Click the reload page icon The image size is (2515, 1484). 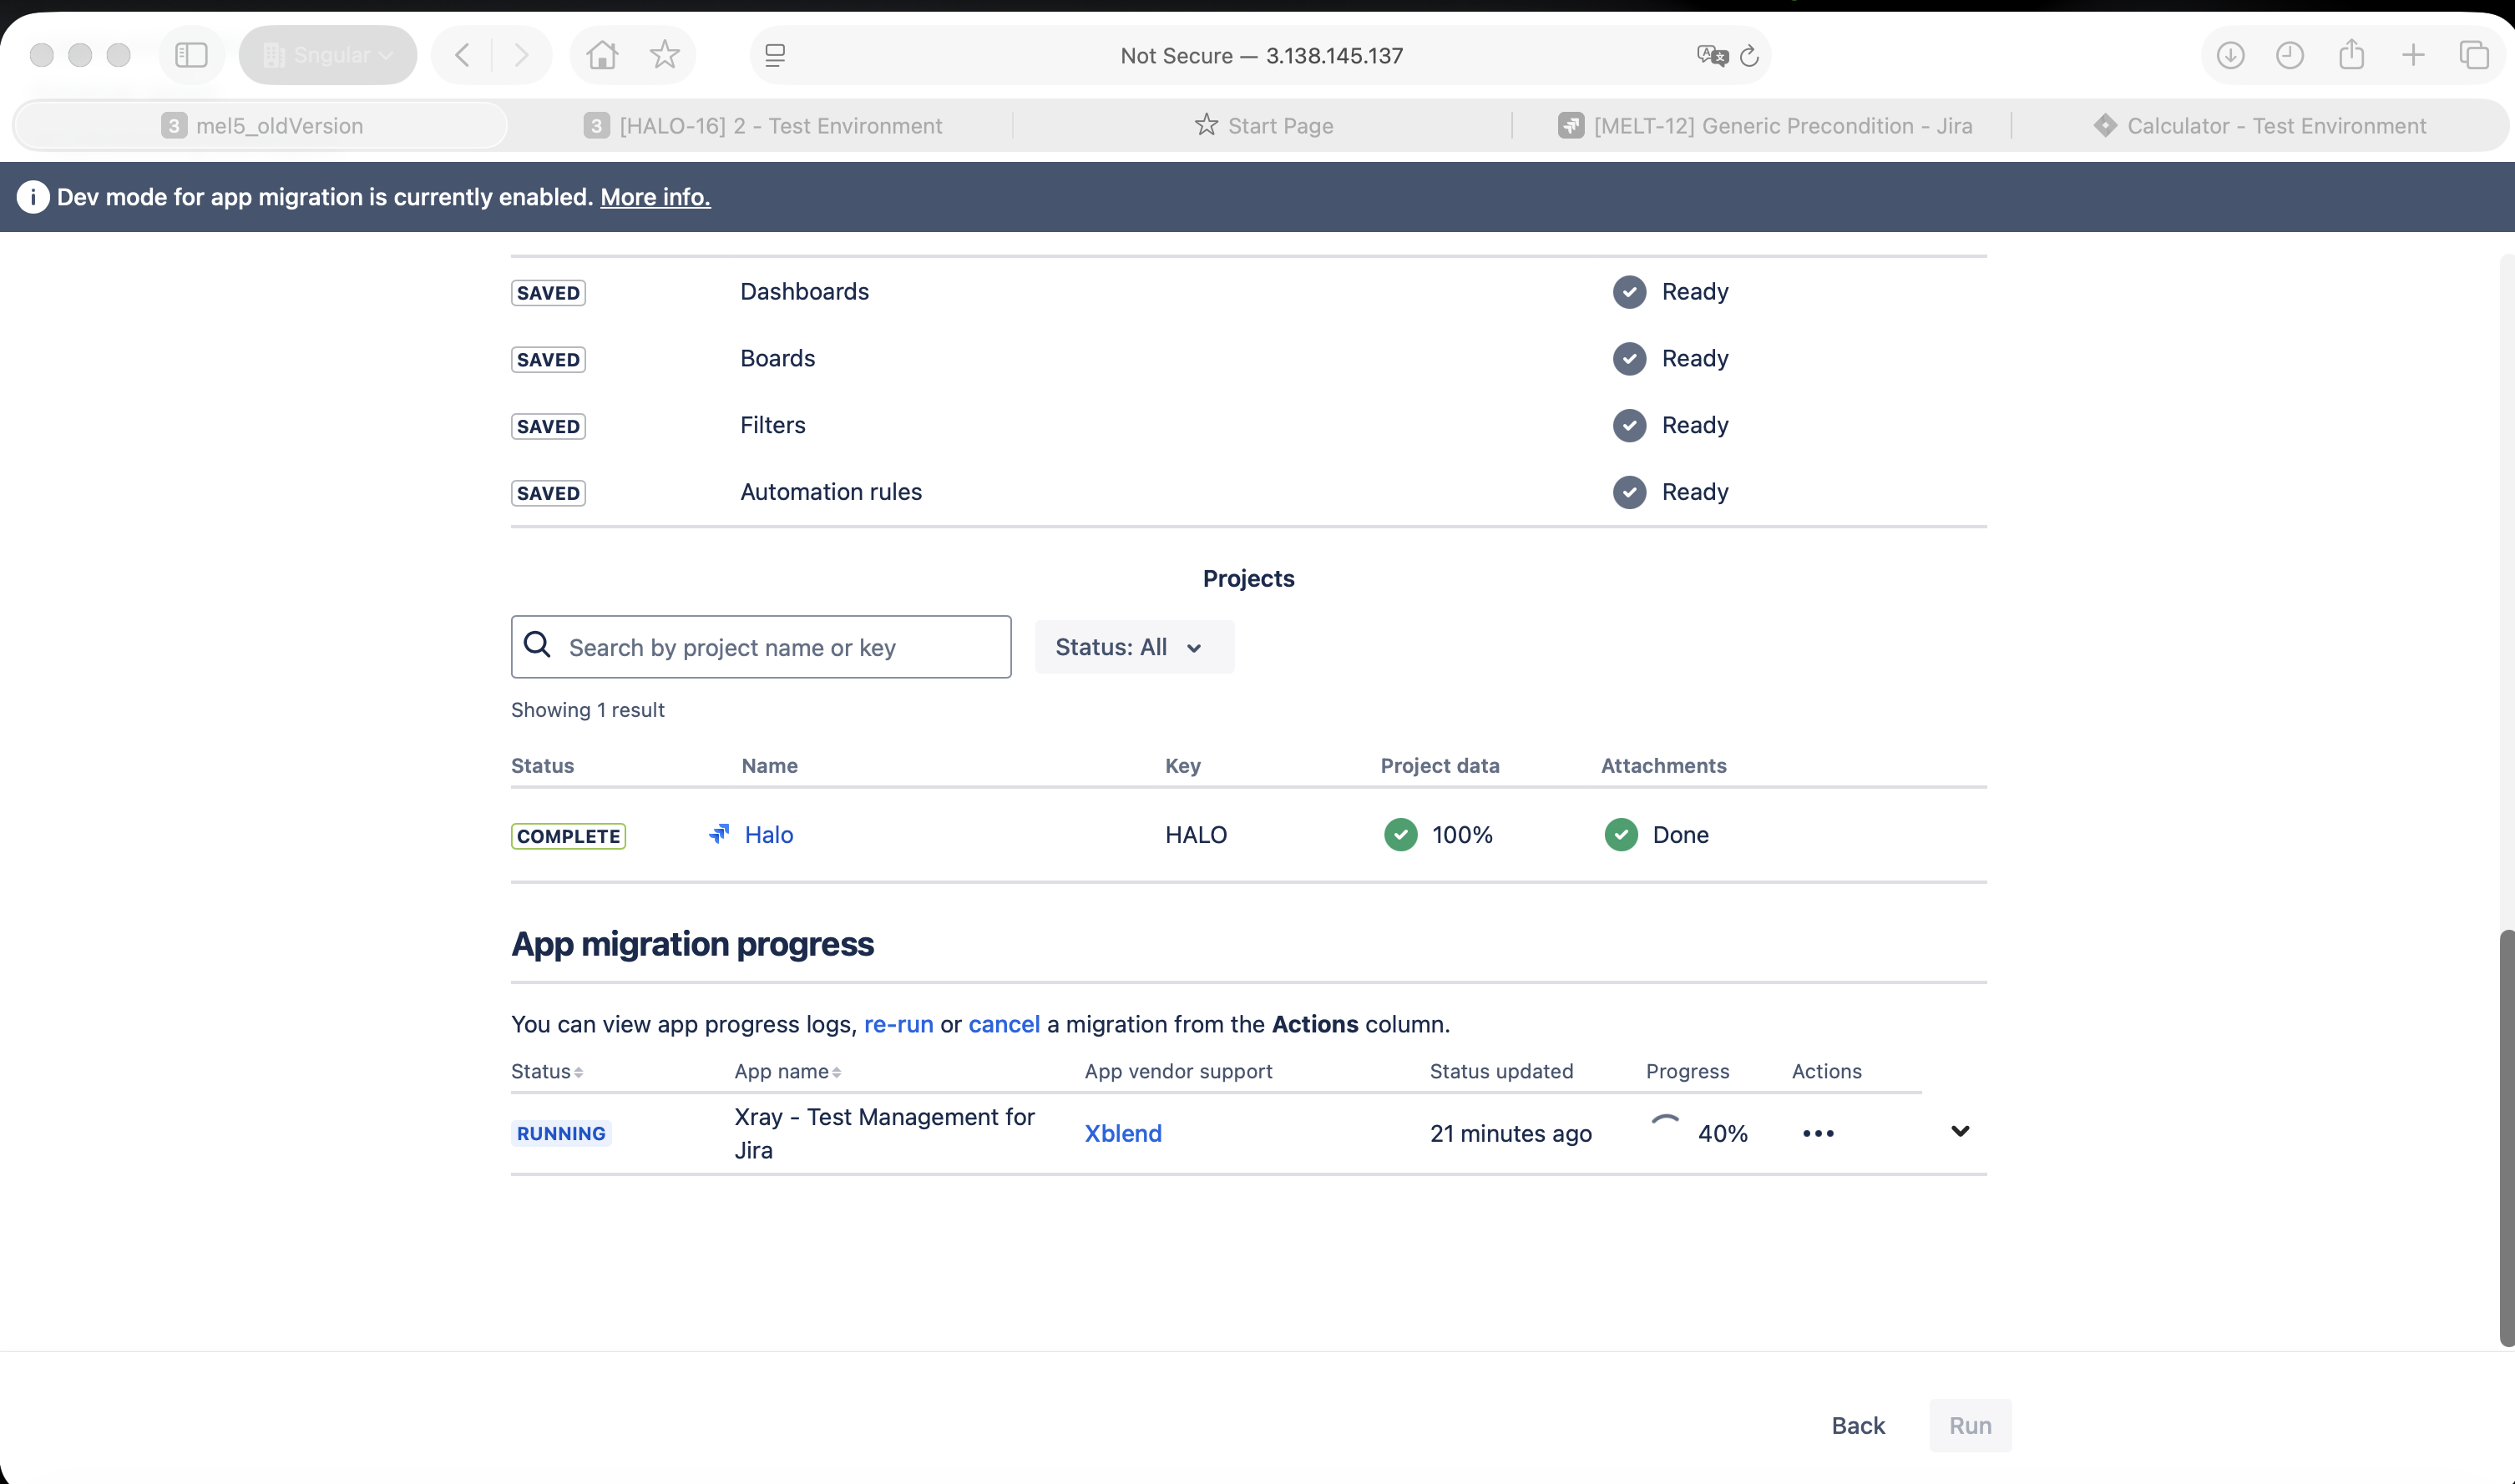coord(1748,56)
